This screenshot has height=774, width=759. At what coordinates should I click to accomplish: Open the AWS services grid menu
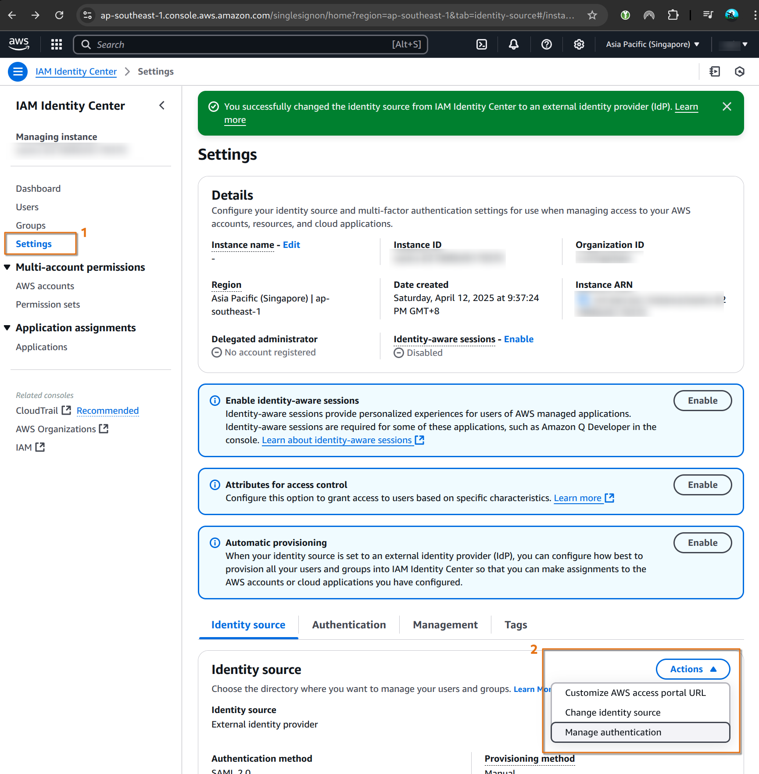(x=57, y=44)
